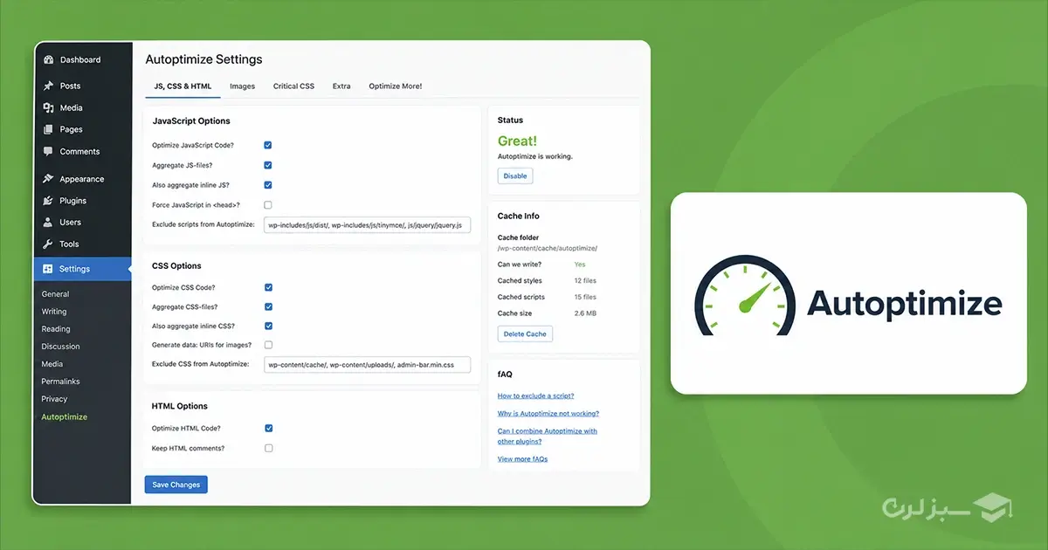Enable Generate data URIs for images

click(x=268, y=345)
